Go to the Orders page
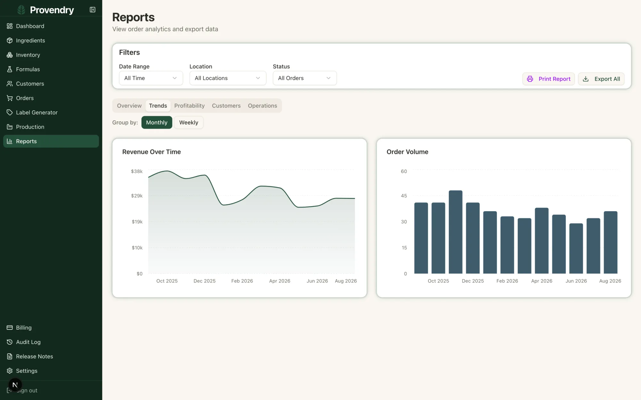Screen dimensions: 641x400 [x=51, y=98]
